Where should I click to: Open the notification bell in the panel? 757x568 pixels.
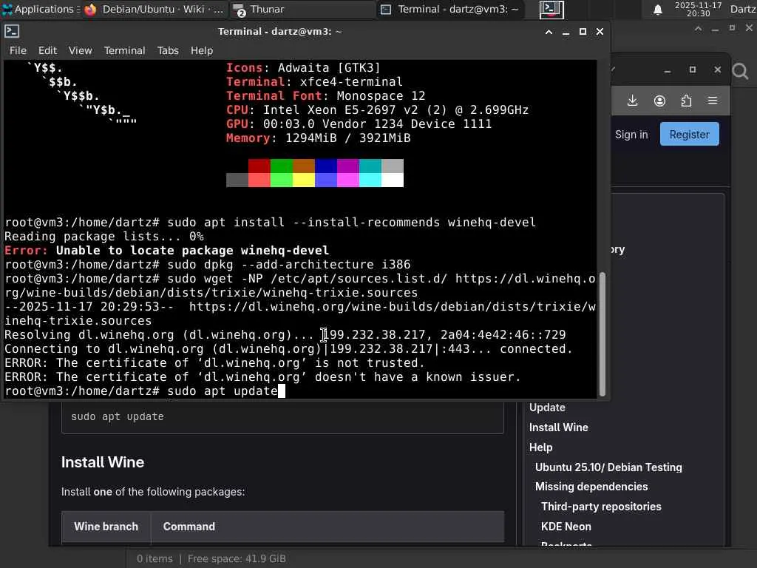point(657,9)
